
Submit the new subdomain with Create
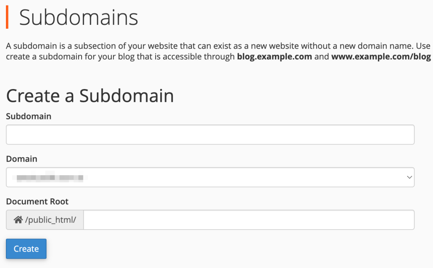[26, 249]
